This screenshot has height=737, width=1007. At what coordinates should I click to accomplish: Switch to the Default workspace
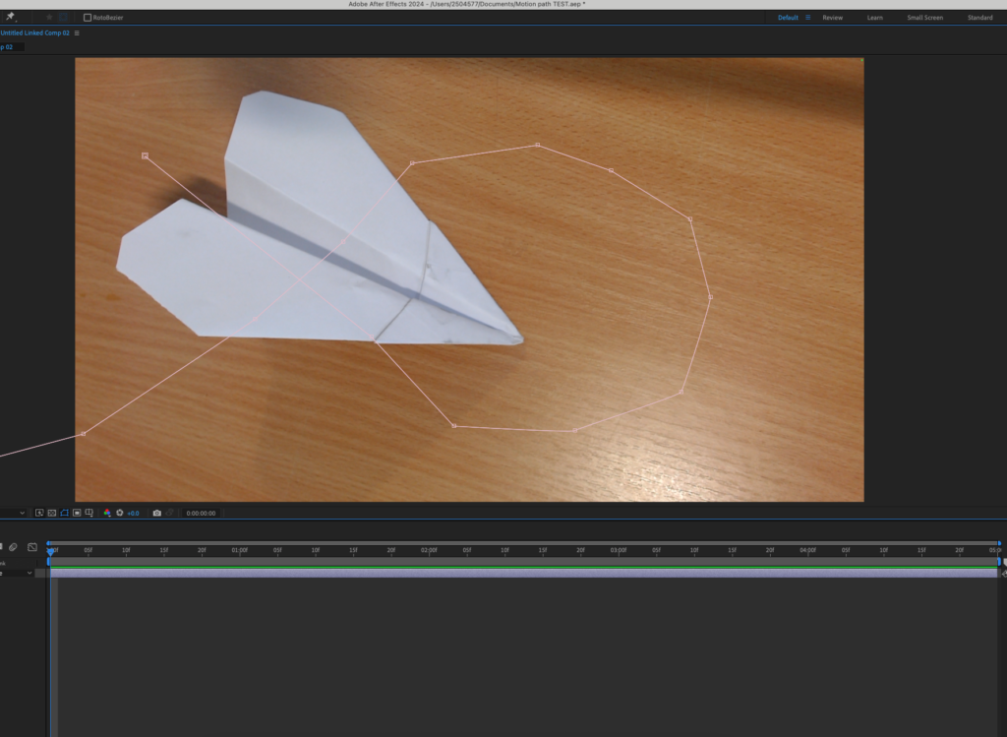point(788,18)
